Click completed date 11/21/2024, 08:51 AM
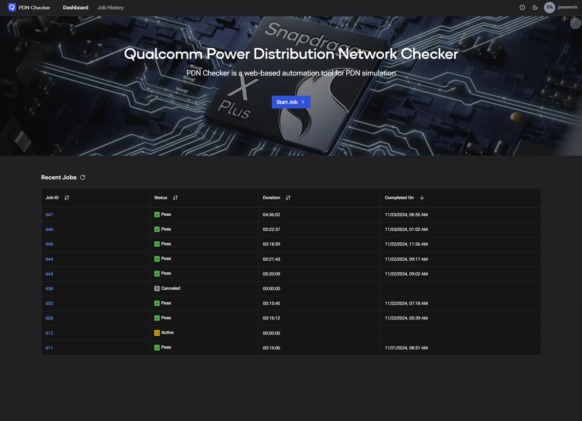582x421 pixels. tap(406, 348)
